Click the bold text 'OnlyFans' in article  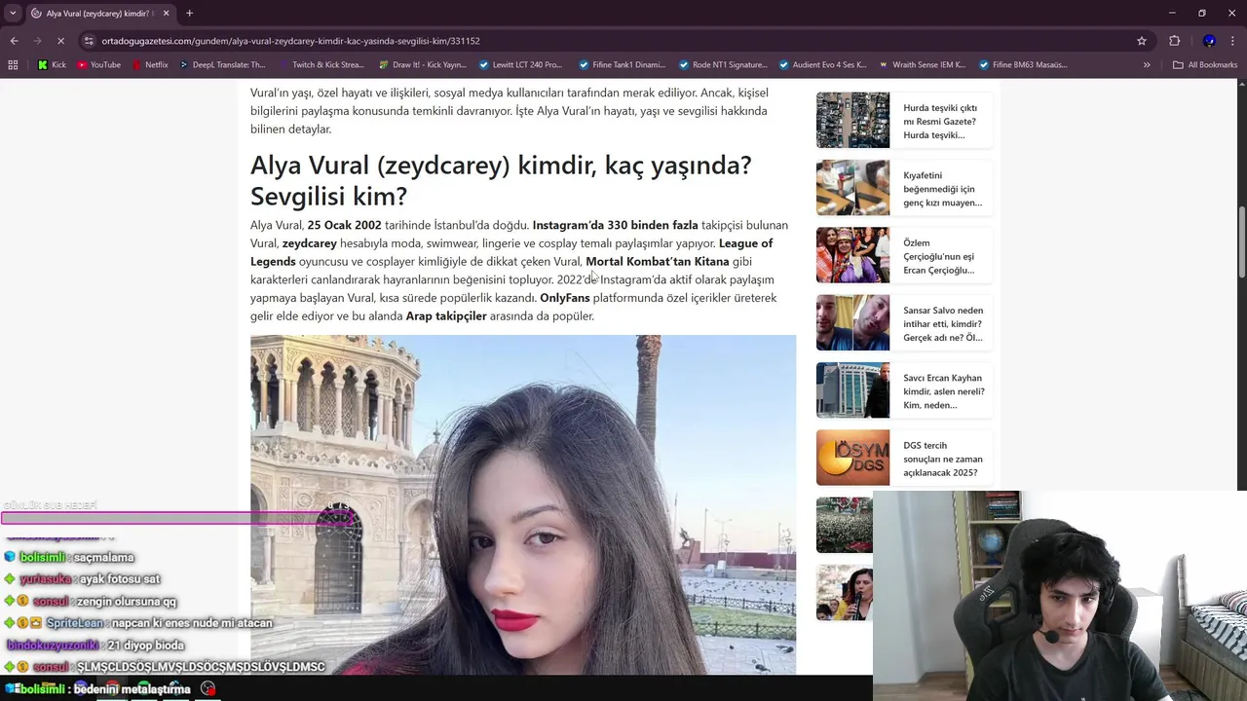coord(564,298)
